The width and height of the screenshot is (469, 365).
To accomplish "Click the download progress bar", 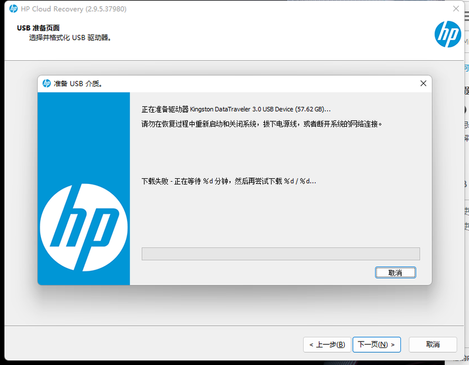I will coord(280,253).
